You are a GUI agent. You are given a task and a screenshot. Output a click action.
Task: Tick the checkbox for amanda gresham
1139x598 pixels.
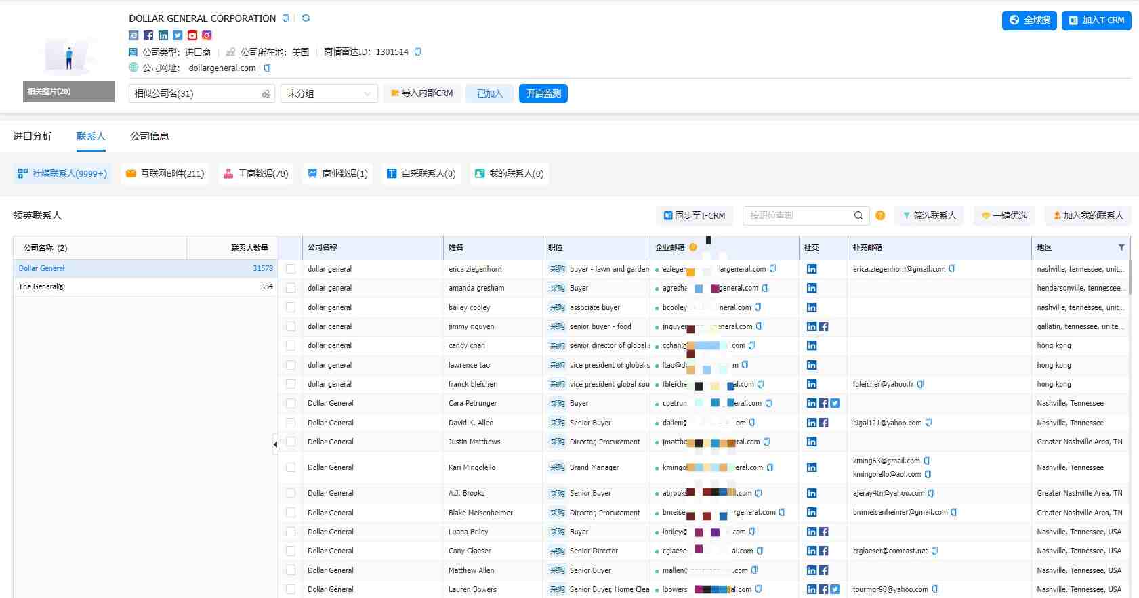(291, 288)
